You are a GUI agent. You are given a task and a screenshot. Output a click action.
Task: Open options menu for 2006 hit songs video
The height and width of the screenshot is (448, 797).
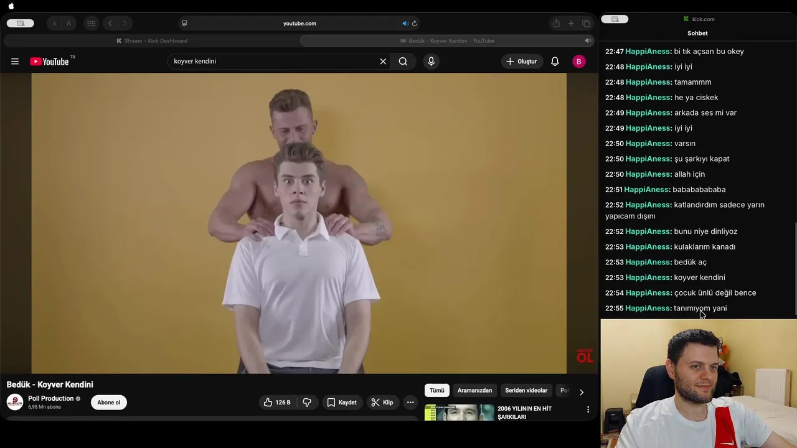588,409
